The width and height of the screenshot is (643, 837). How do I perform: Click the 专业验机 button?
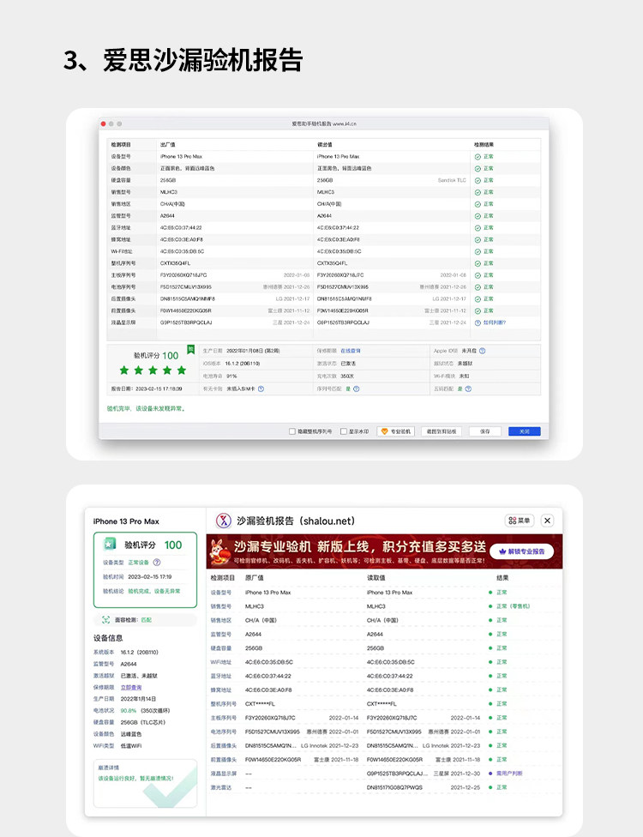coord(396,431)
